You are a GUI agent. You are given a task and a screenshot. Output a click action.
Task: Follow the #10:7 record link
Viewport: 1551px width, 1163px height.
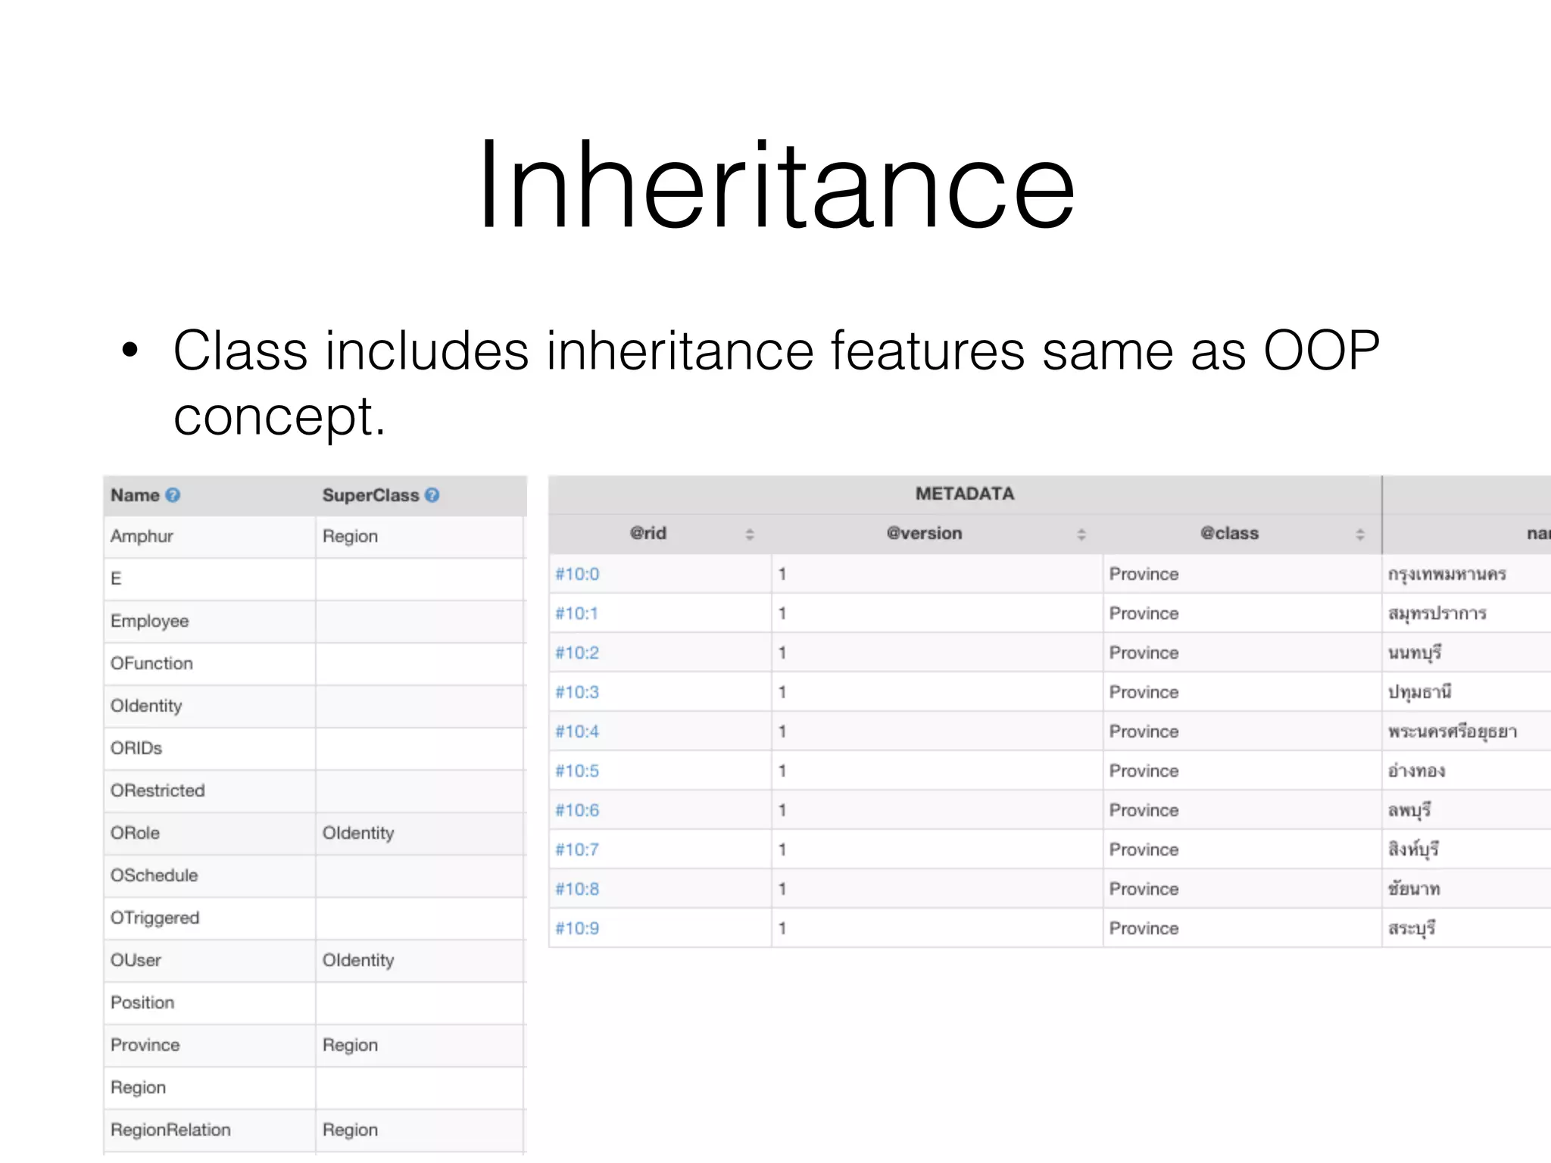click(577, 850)
